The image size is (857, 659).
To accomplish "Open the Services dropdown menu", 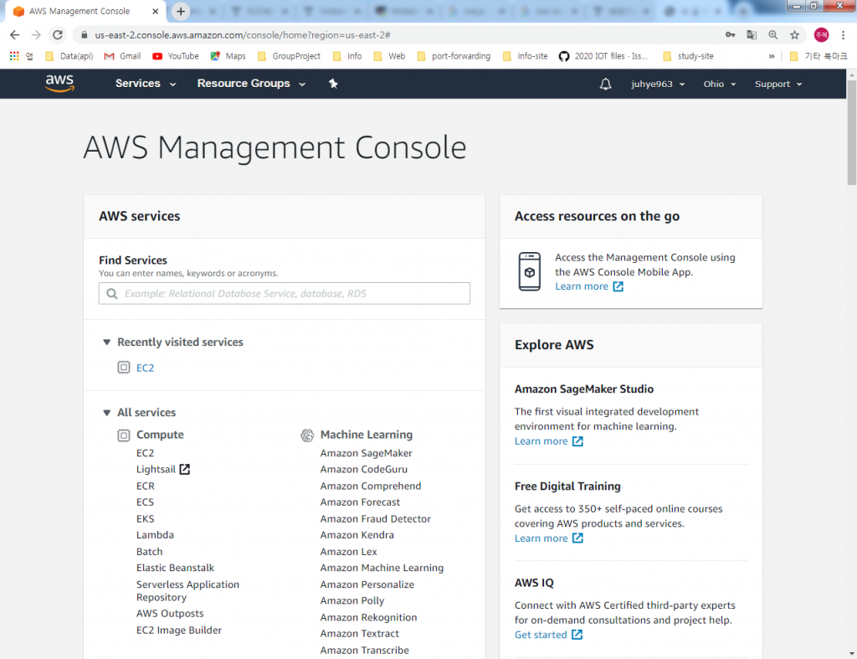I will [x=146, y=84].
